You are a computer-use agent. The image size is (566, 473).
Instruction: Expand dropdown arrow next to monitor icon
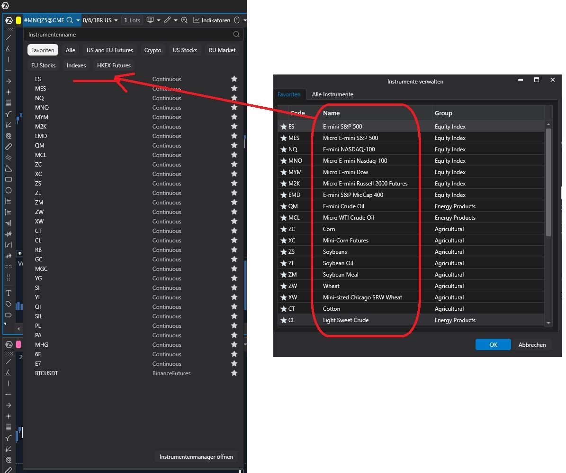[159, 20]
